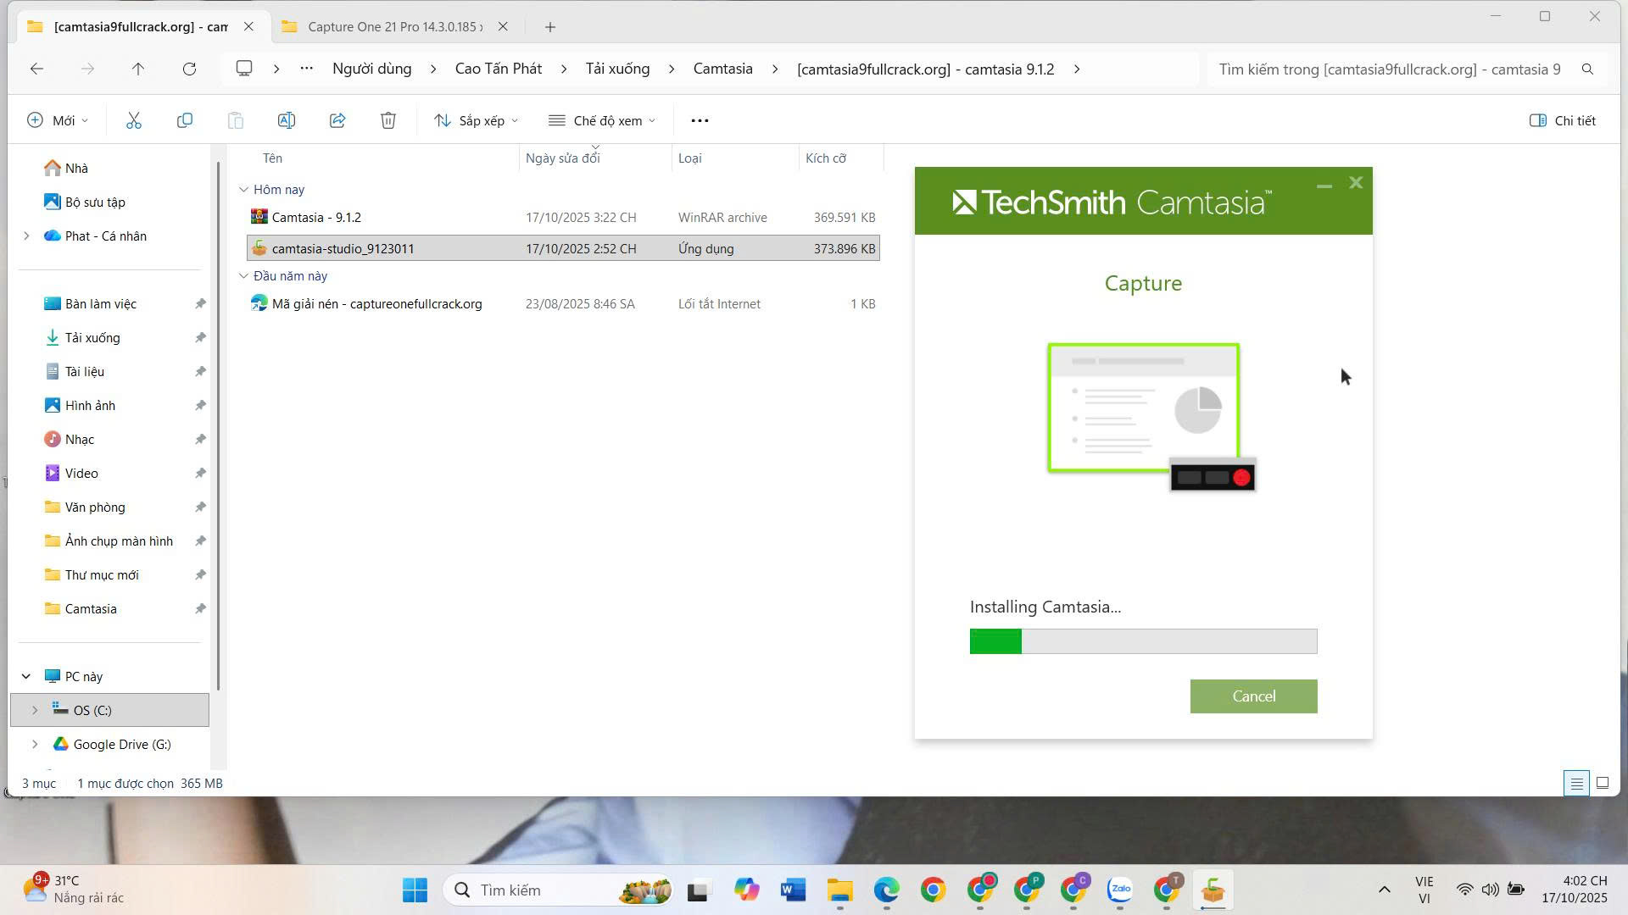
Task: Collapse the Hôm nay group
Action: [244, 190]
